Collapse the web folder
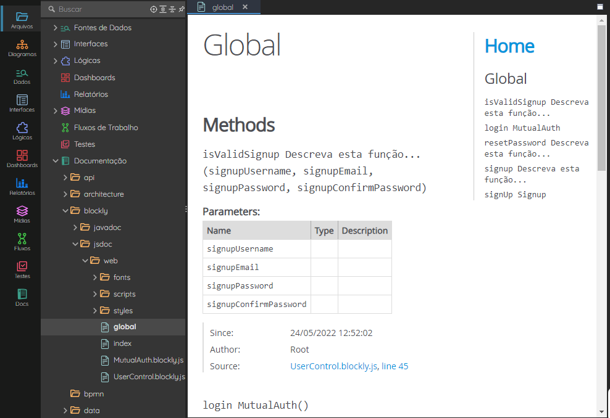The width and height of the screenshot is (610, 418). click(x=85, y=261)
